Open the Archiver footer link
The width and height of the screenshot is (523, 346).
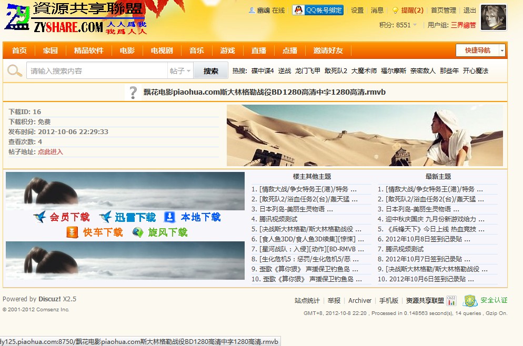point(360,301)
